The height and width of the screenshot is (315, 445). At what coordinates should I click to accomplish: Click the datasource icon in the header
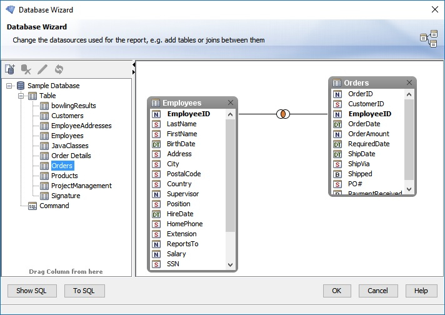(428, 39)
